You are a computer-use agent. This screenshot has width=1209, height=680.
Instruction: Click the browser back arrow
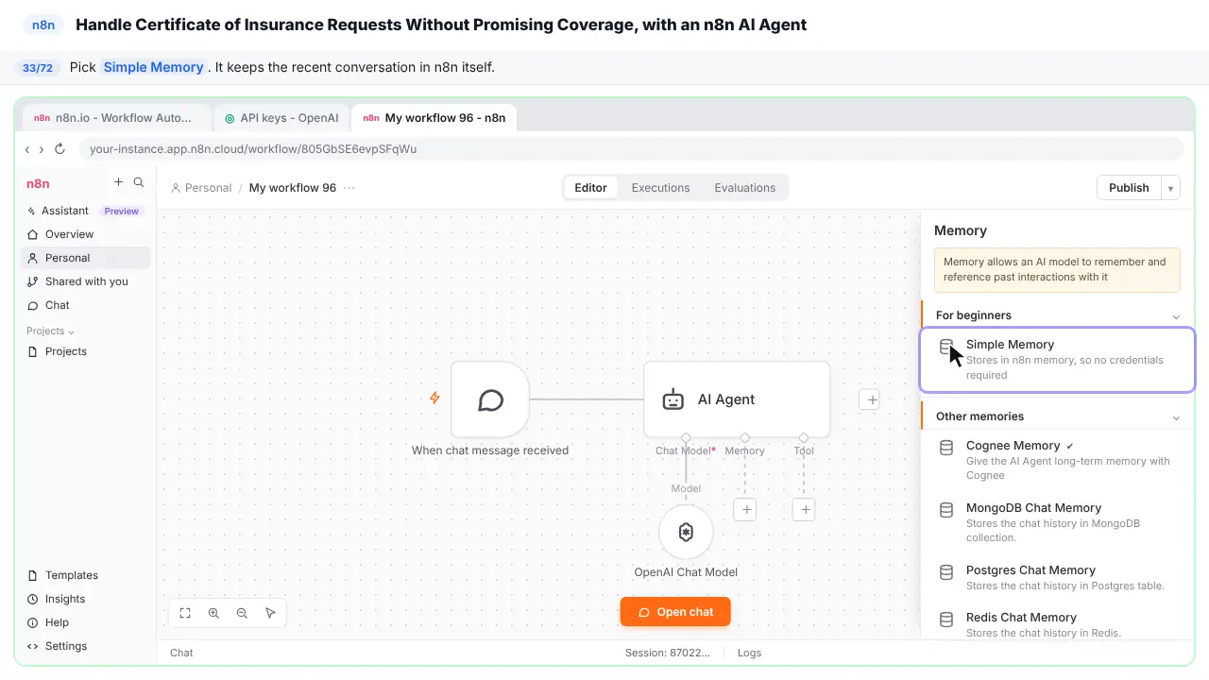coord(27,149)
